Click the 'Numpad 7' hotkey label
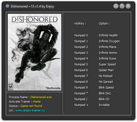This screenshot has height=122, width=137. 81,76
